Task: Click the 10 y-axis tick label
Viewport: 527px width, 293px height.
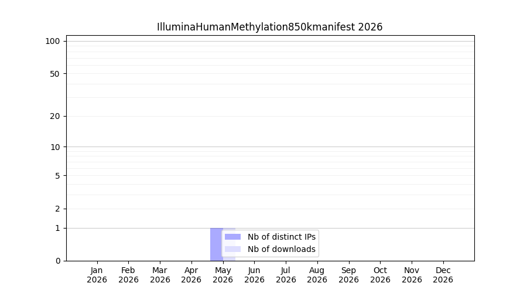Action: pyautogui.click(x=55, y=147)
